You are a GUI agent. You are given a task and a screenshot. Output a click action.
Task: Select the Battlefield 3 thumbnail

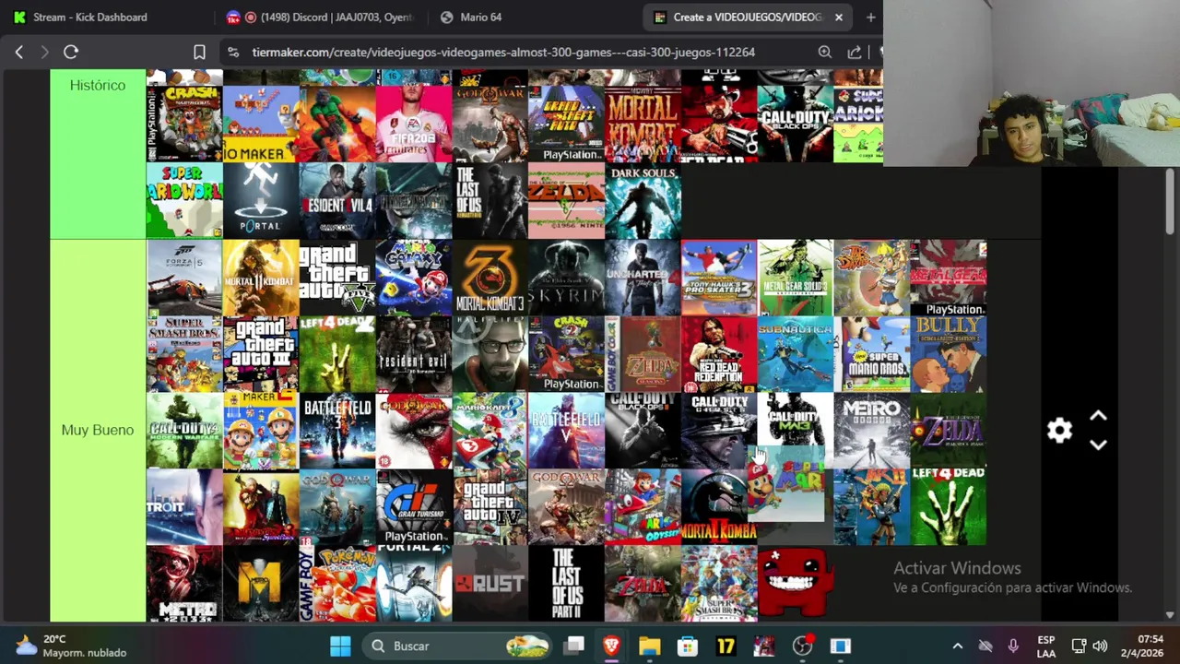pyautogui.click(x=337, y=431)
